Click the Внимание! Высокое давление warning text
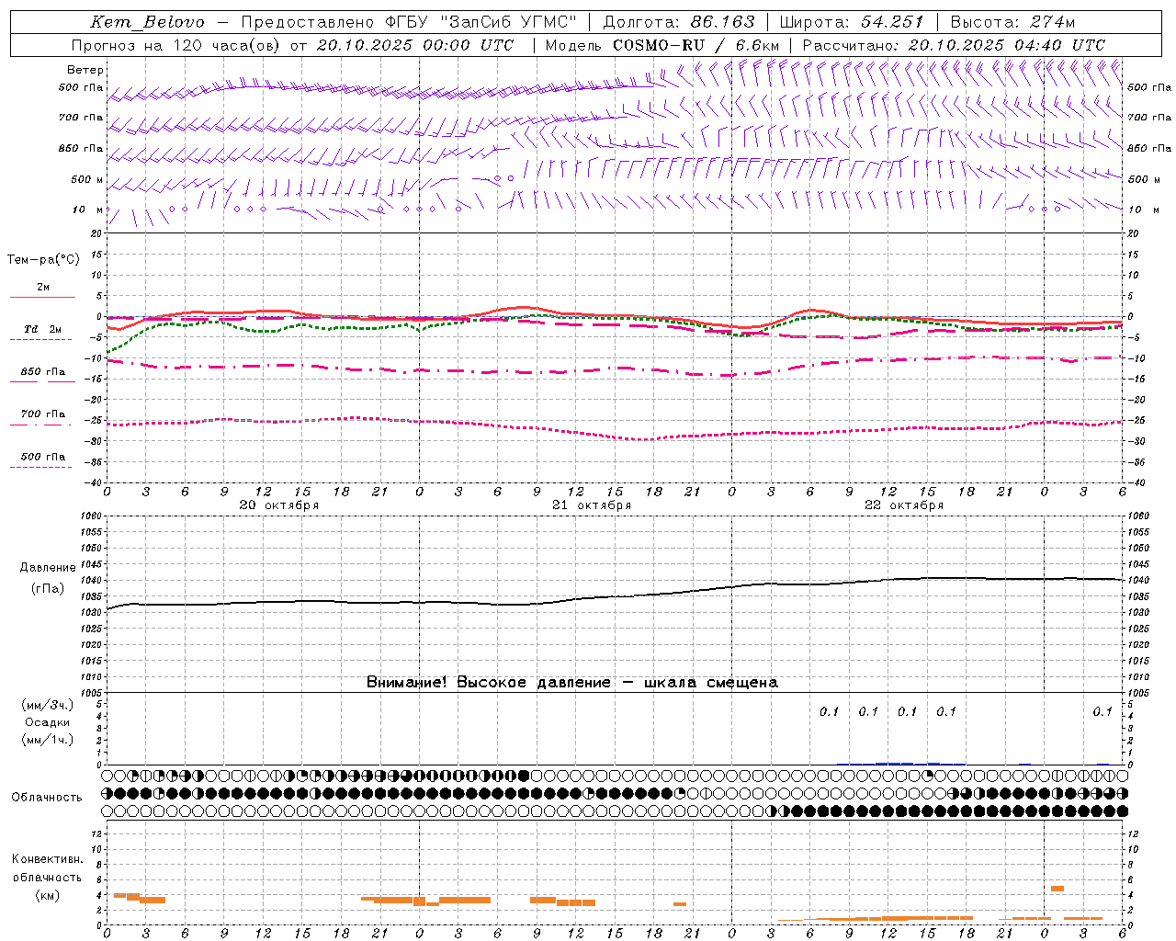 tap(571, 683)
